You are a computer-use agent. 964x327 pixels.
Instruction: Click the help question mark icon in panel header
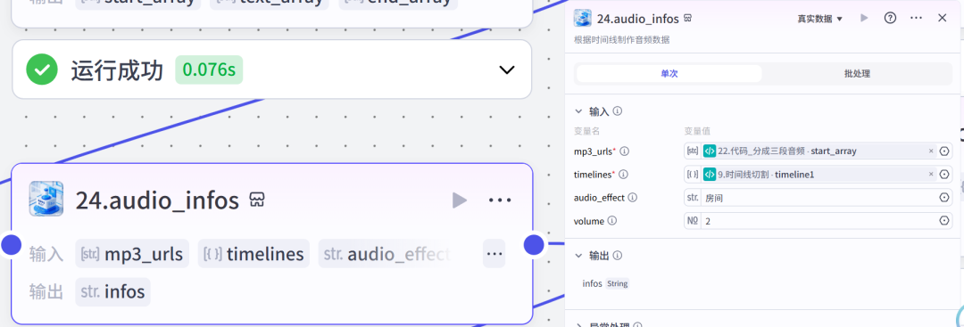click(x=890, y=18)
